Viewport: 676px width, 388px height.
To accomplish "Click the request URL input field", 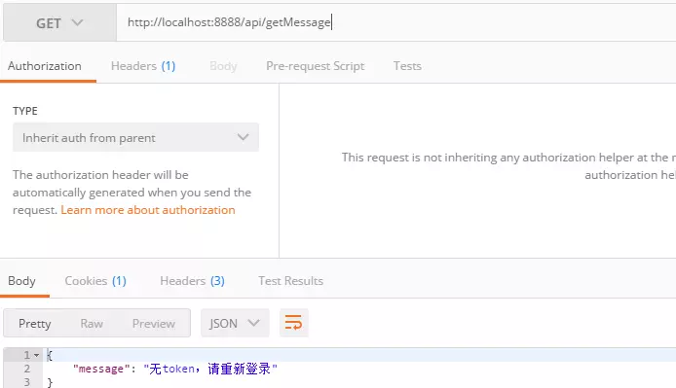I will (x=395, y=22).
